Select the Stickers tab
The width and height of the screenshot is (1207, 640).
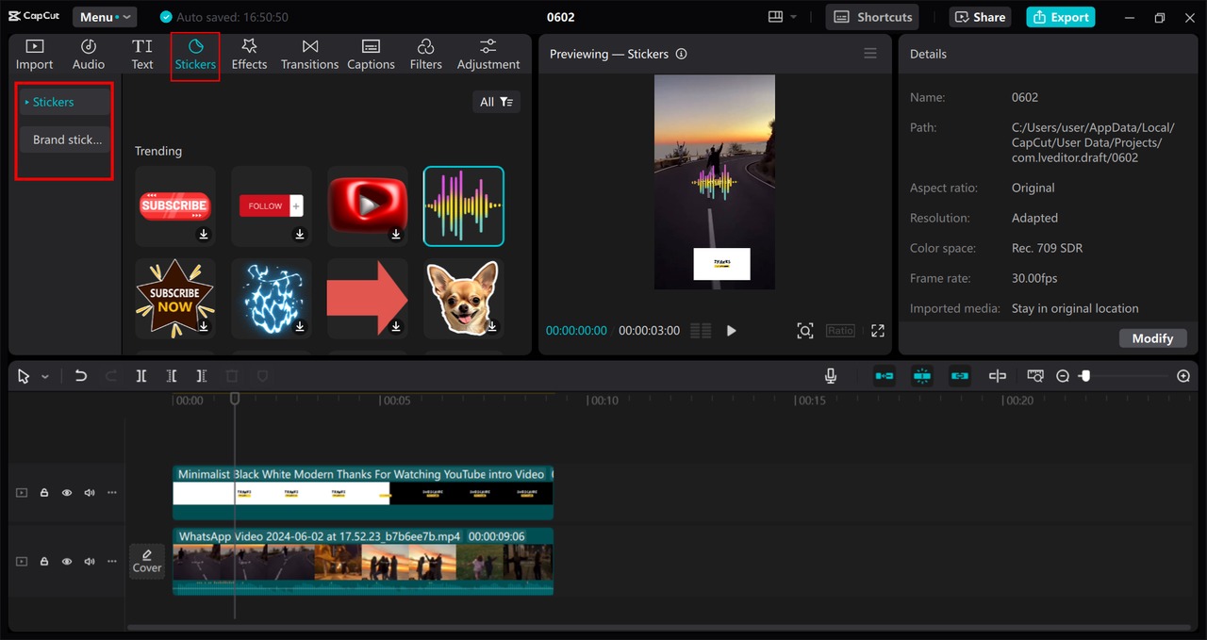pyautogui.click(x=195, y=55)
